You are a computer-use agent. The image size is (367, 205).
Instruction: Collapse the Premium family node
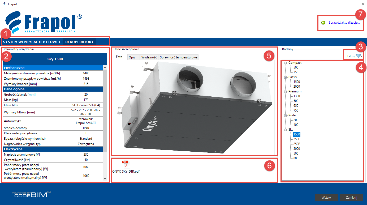pos(286,92)
